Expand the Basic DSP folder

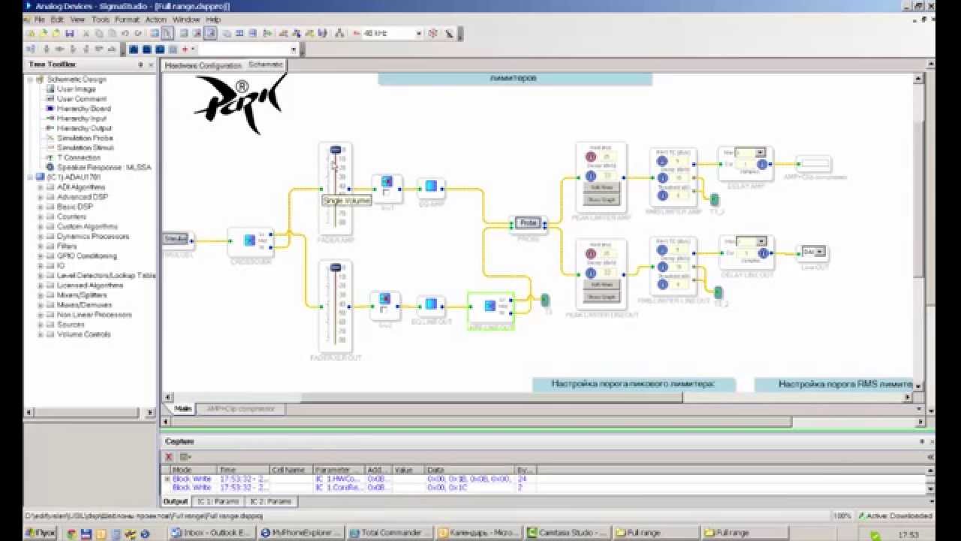[x=41, y=207]
